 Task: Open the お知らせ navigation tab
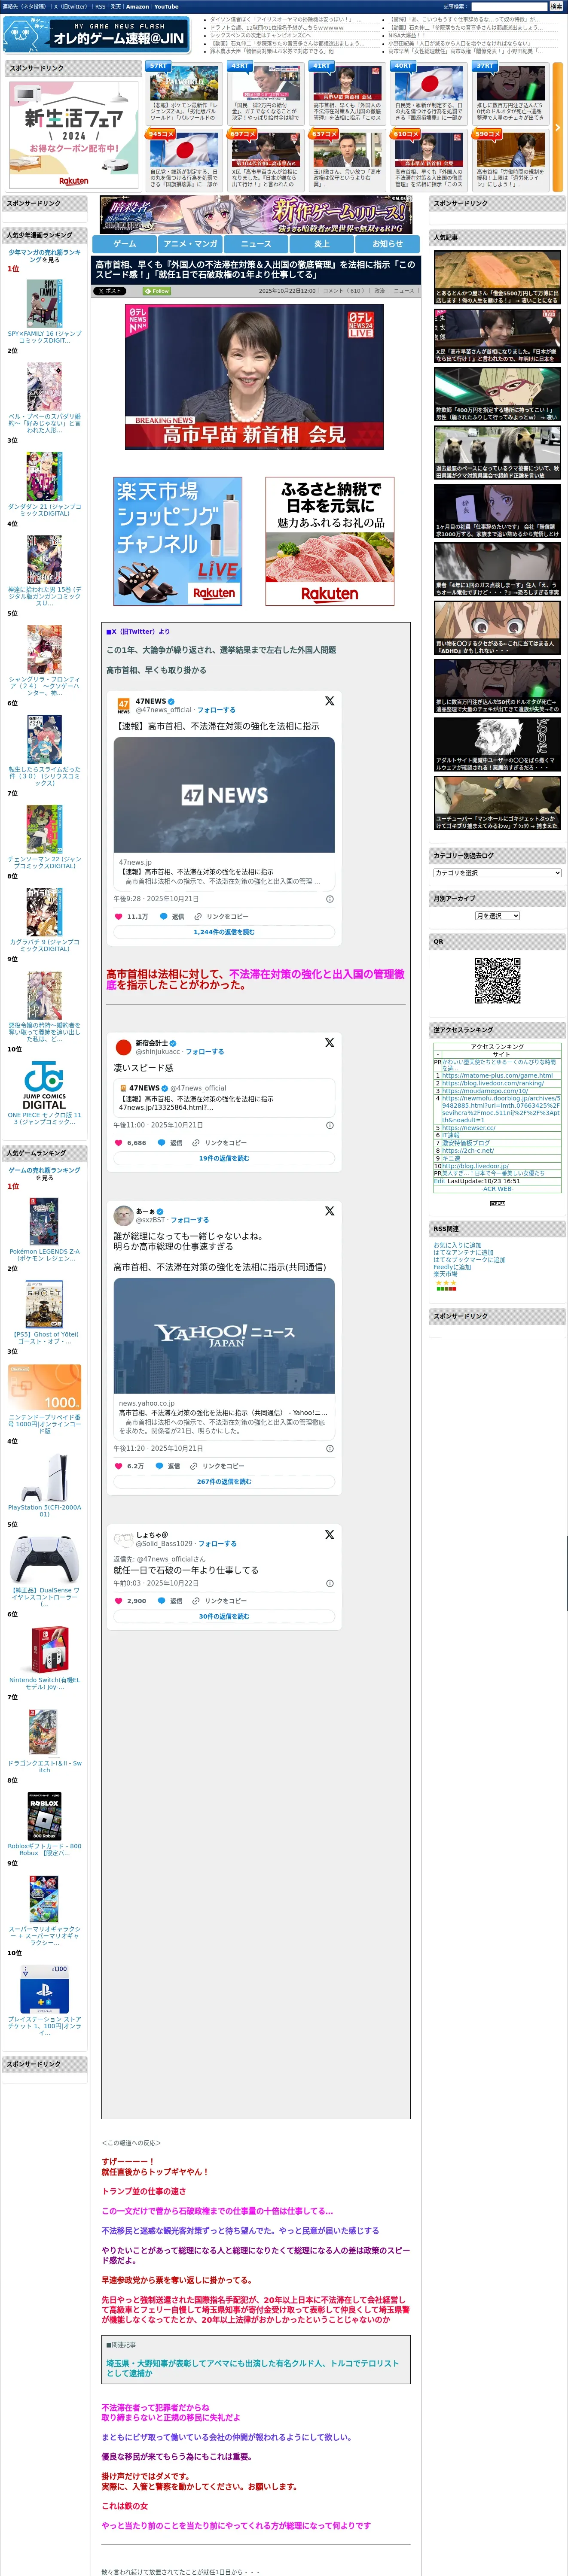coord(388,243)
